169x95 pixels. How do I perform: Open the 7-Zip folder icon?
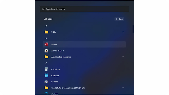click(x=46, y=32)
